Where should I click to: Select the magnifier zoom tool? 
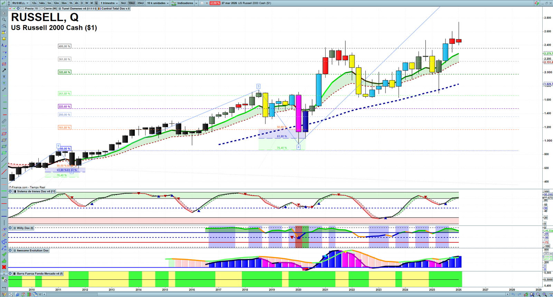[4, 20]
